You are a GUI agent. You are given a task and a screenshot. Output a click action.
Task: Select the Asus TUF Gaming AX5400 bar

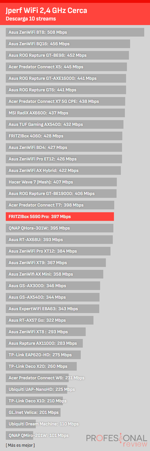(65, 124)
